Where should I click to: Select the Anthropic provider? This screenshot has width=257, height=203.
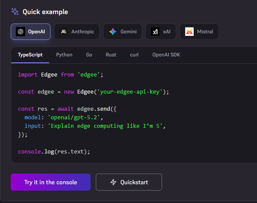coord(77,32)
